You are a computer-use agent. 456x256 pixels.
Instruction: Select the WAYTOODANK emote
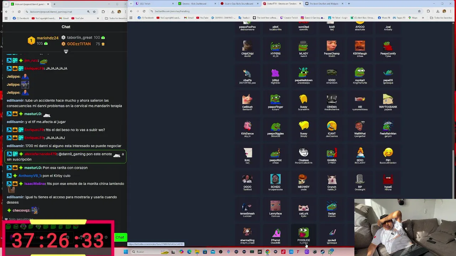[388, 102]
